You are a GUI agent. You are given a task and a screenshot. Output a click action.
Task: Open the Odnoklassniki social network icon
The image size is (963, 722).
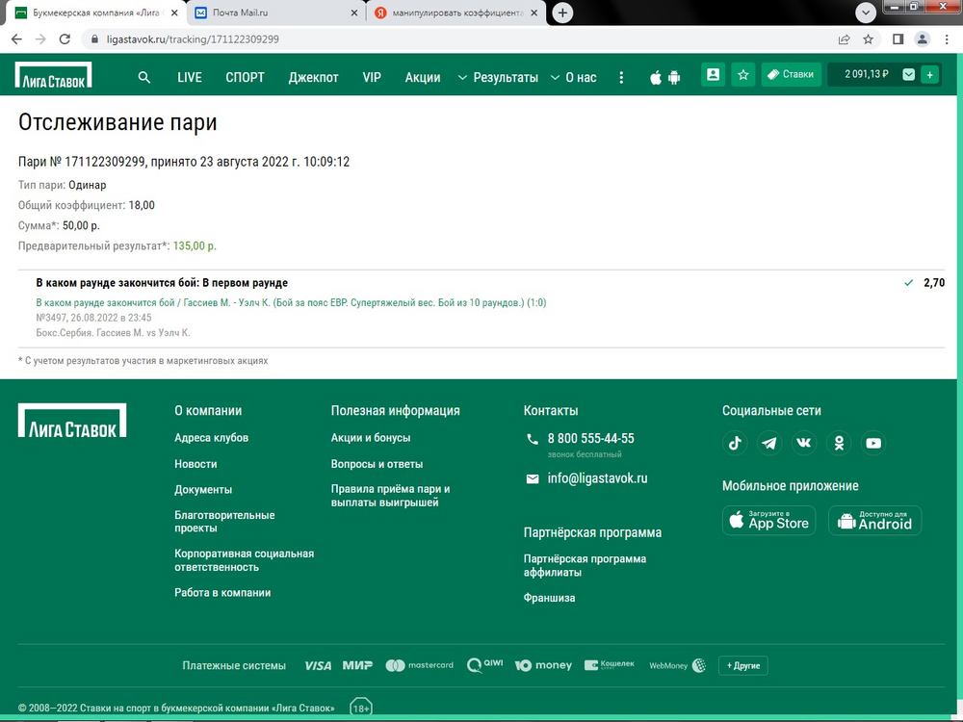839,443
